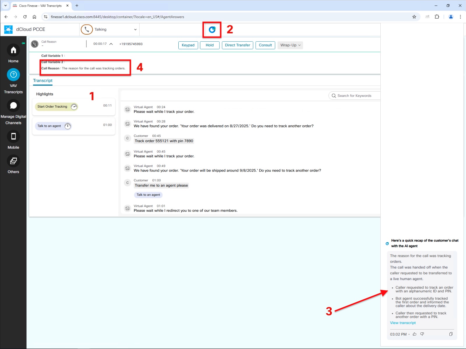466x349 pixels.
Task: Click the Search for Keywords field
Action: point(356,96)
